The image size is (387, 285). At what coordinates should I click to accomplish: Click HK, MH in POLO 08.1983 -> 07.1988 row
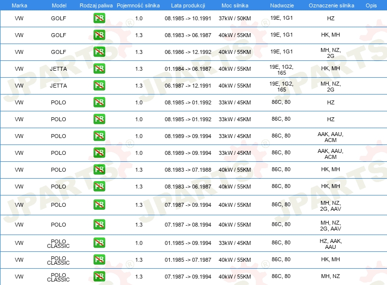331,169
